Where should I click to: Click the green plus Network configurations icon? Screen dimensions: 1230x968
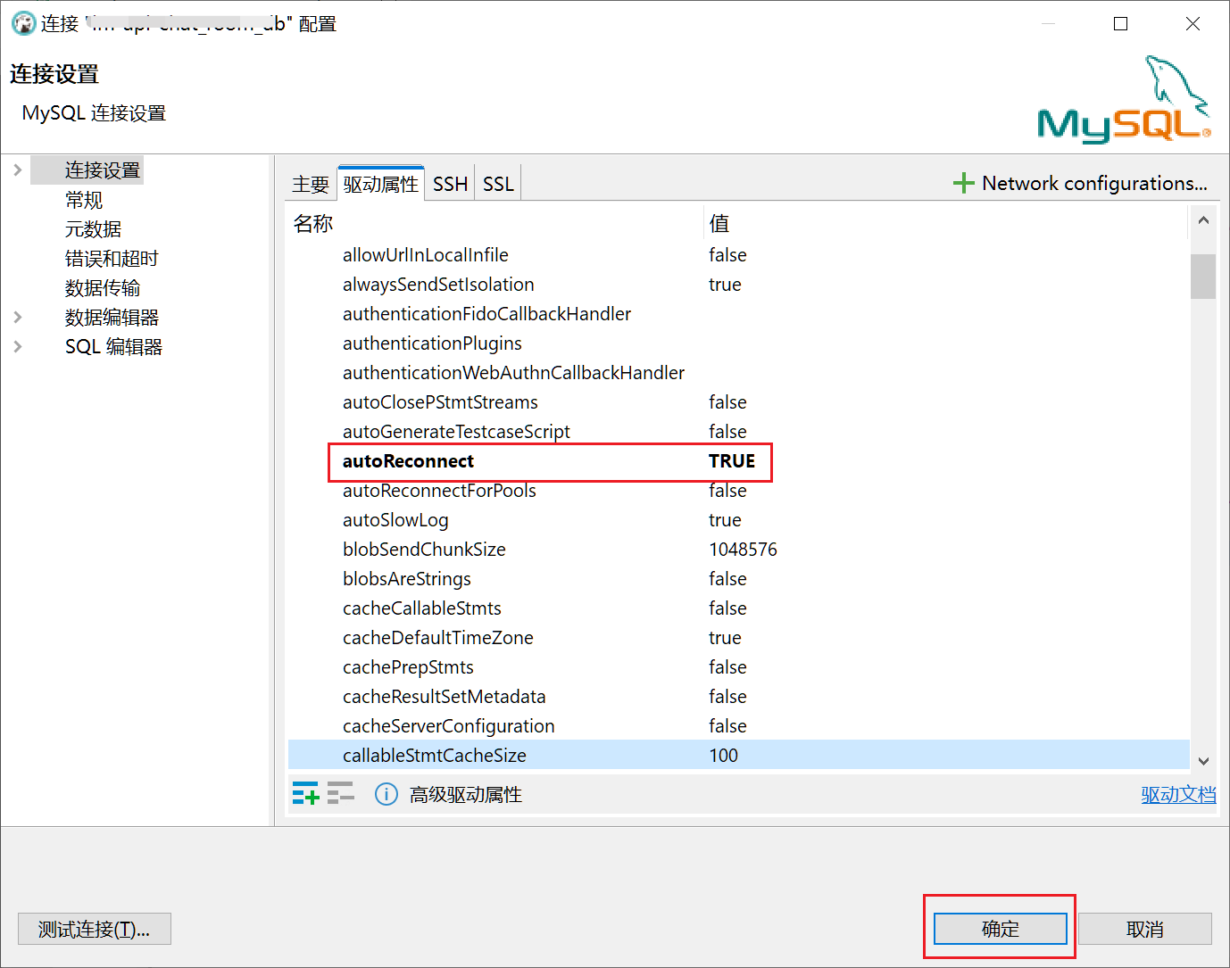click(963, 183)
